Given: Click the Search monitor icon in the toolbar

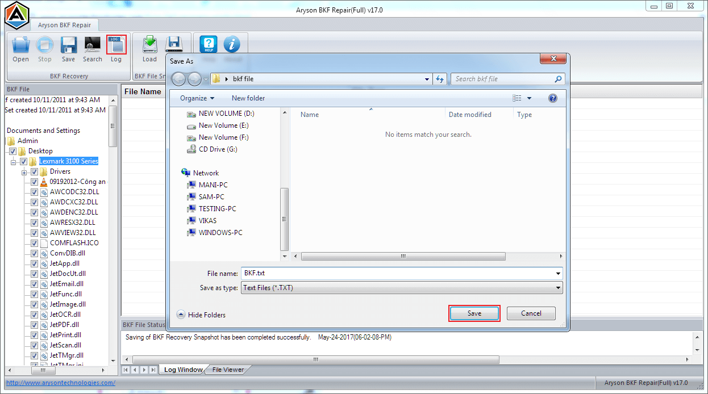Looking at the screenshot, I should [92, 45].
